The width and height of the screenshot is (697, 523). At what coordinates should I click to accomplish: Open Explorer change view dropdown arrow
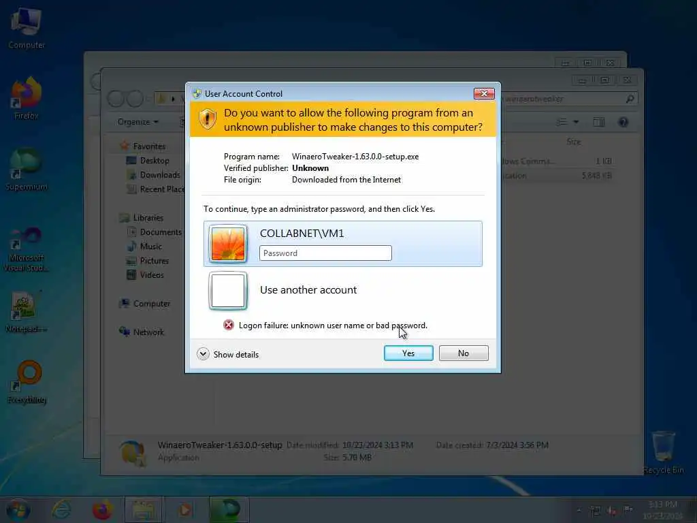point(576,122)
